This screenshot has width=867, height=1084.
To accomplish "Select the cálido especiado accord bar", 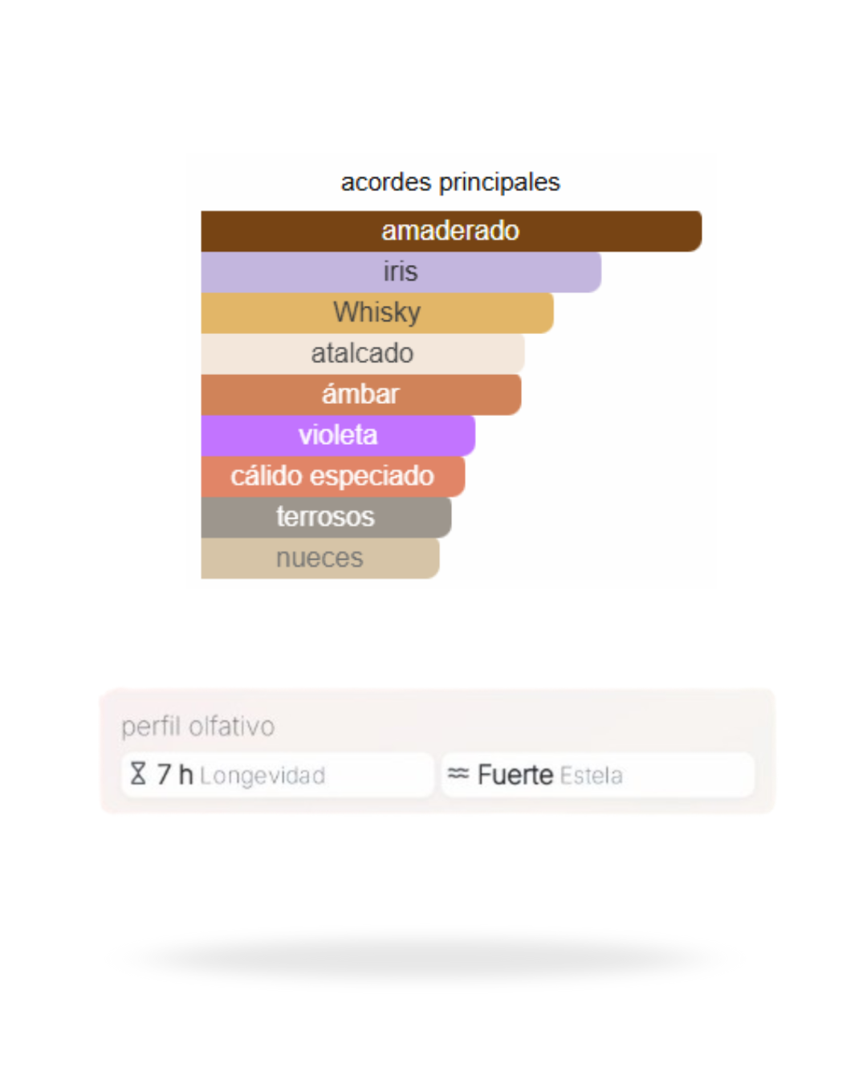I will click(x=332, y=476).
